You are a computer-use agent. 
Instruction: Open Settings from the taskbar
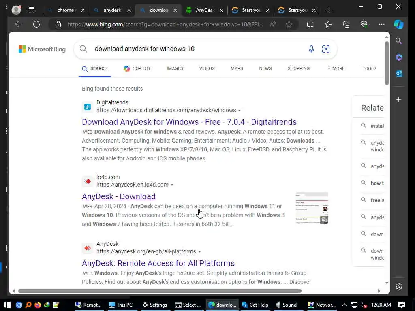point(155,305)
